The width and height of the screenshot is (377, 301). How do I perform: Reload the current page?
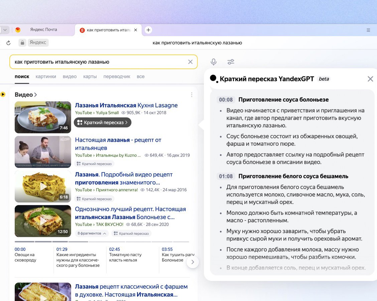(8, 43)
